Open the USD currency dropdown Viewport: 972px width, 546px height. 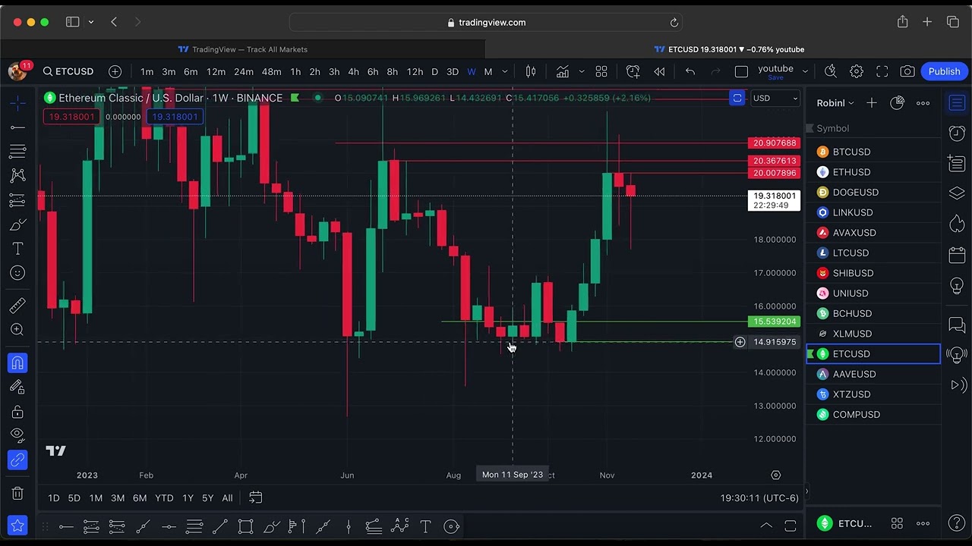[775, 98]
